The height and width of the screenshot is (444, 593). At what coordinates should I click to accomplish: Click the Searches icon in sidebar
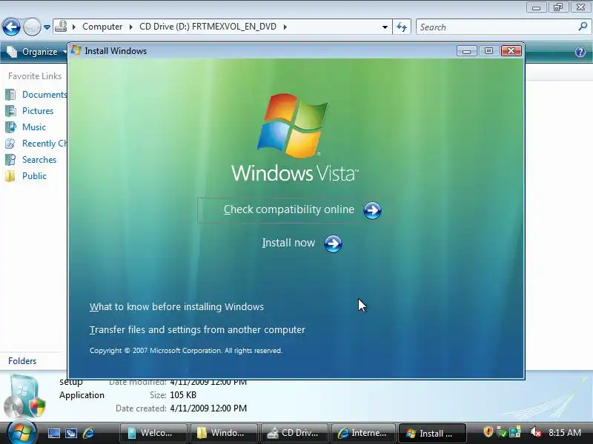point(10,160)
